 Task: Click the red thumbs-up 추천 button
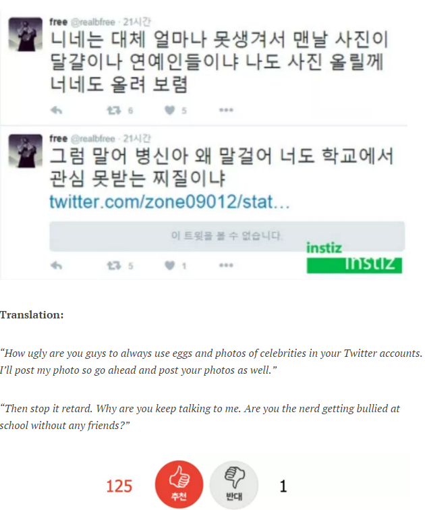[x=179, y=484]
